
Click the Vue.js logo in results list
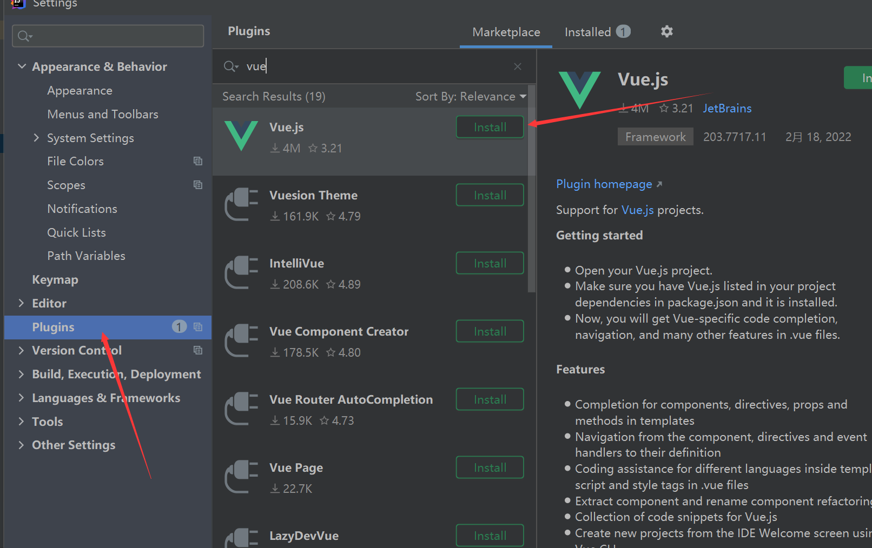pyautogui.click(x=241, y=136)
